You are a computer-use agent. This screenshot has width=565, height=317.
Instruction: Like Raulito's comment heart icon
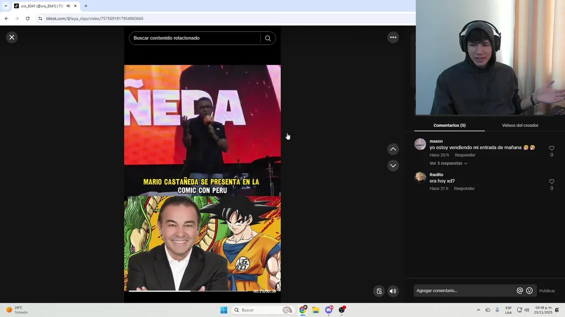[551, 182]
